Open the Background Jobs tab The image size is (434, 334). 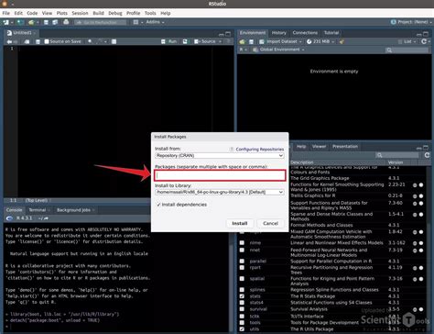[x=73, y=210]
